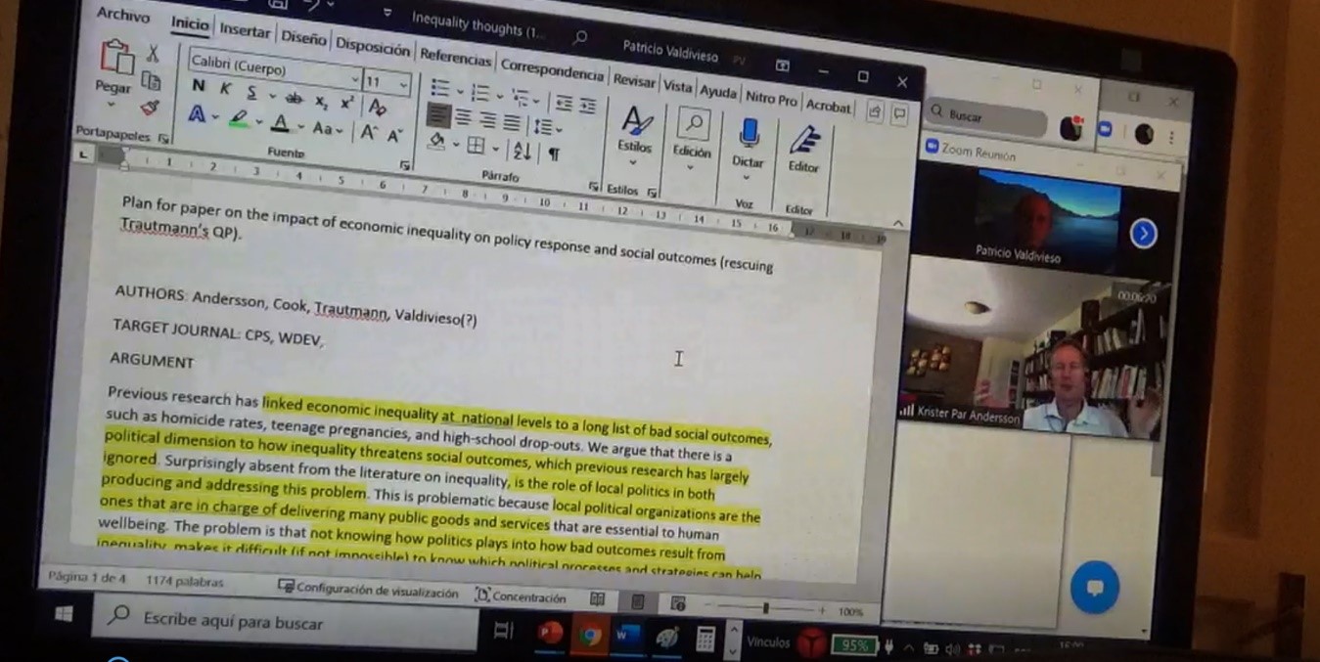Decrease font size with A˅ button
Screen dimensions: 1320x662
pos(395,137)
